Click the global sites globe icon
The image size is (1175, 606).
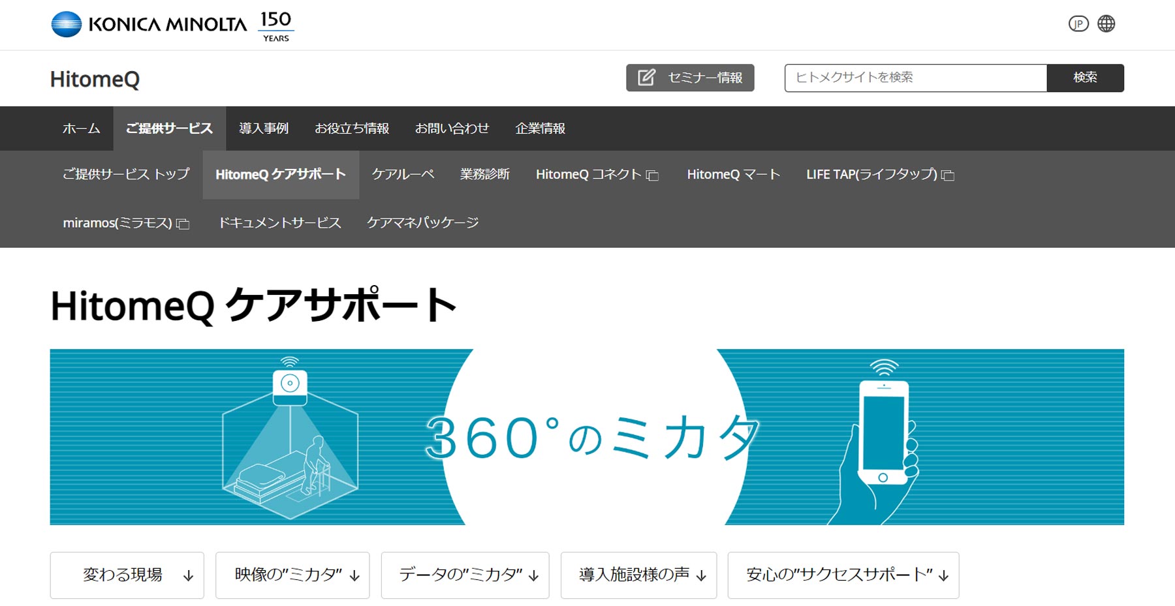tap(1106, 24)
